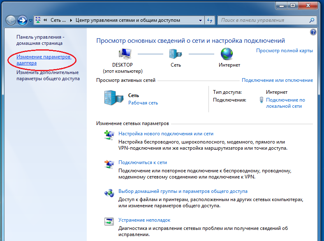Click the 'Просмотр активных сетей' heading

click(x=126, y=80)
